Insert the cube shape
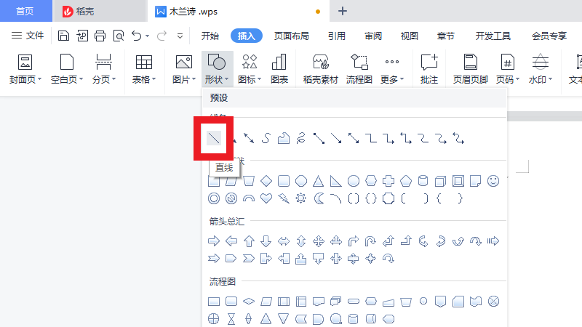This screenshot has width=582, height=327. 441,181
